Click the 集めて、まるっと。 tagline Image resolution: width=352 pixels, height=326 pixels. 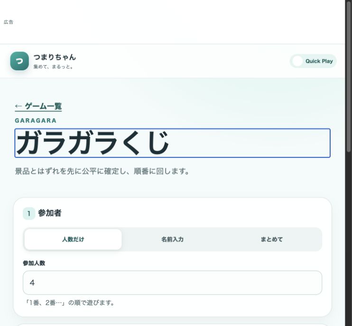[53, 67]
